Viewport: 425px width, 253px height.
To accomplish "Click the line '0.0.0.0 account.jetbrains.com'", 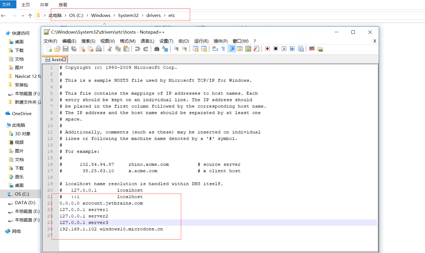I will 101,203.
